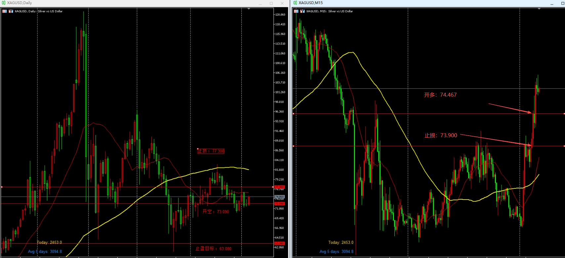565x258 pixels.
Task: Select the 开空: 73.090 text label
Action: tap(216, 211)
